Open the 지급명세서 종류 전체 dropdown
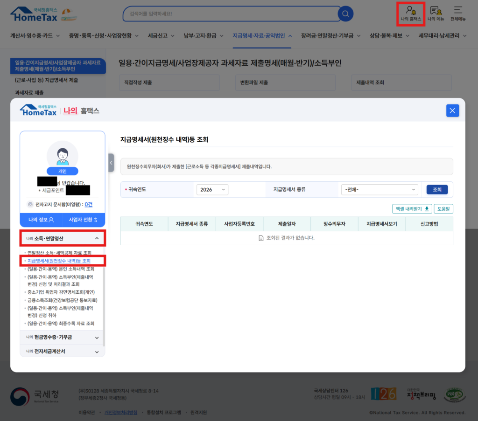This screenshot has width=478, height=421. click(379, 190)
